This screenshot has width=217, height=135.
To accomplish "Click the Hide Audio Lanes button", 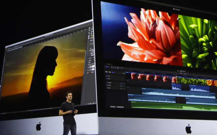I will pyautogui.click(x=120, y=107).
